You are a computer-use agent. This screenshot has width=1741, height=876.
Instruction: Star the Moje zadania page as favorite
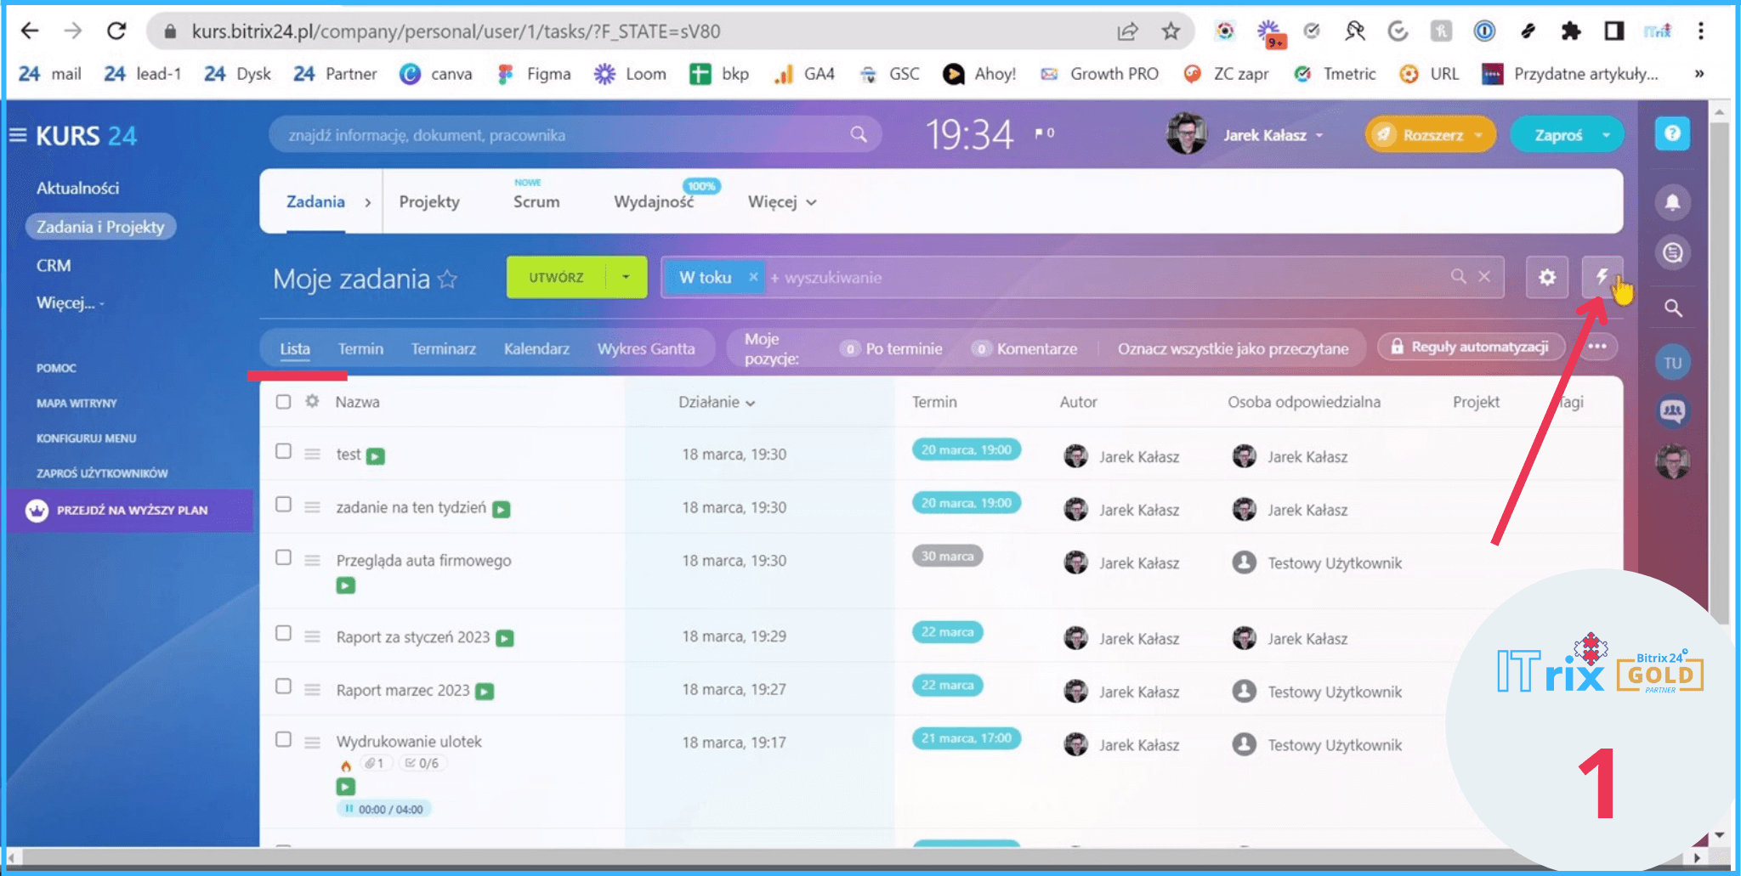click(x=448, y=279)
